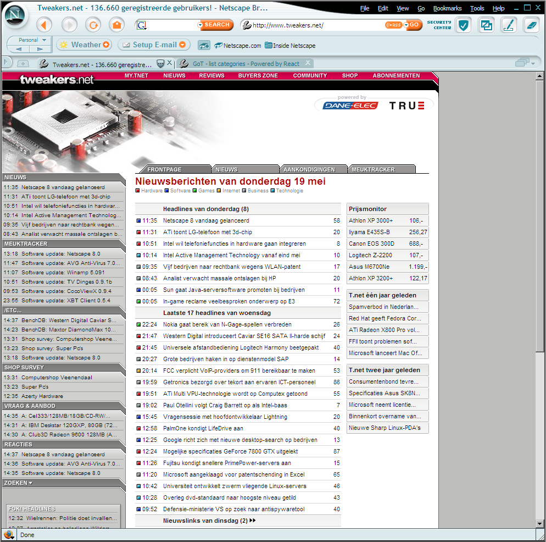Click the wrench site icon in address bar
Screen dimensions: 546x542
[247, 25]
